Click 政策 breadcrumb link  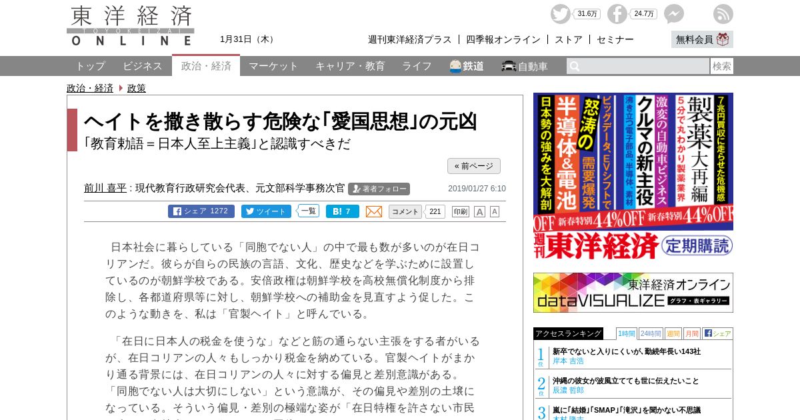(137, 88)
